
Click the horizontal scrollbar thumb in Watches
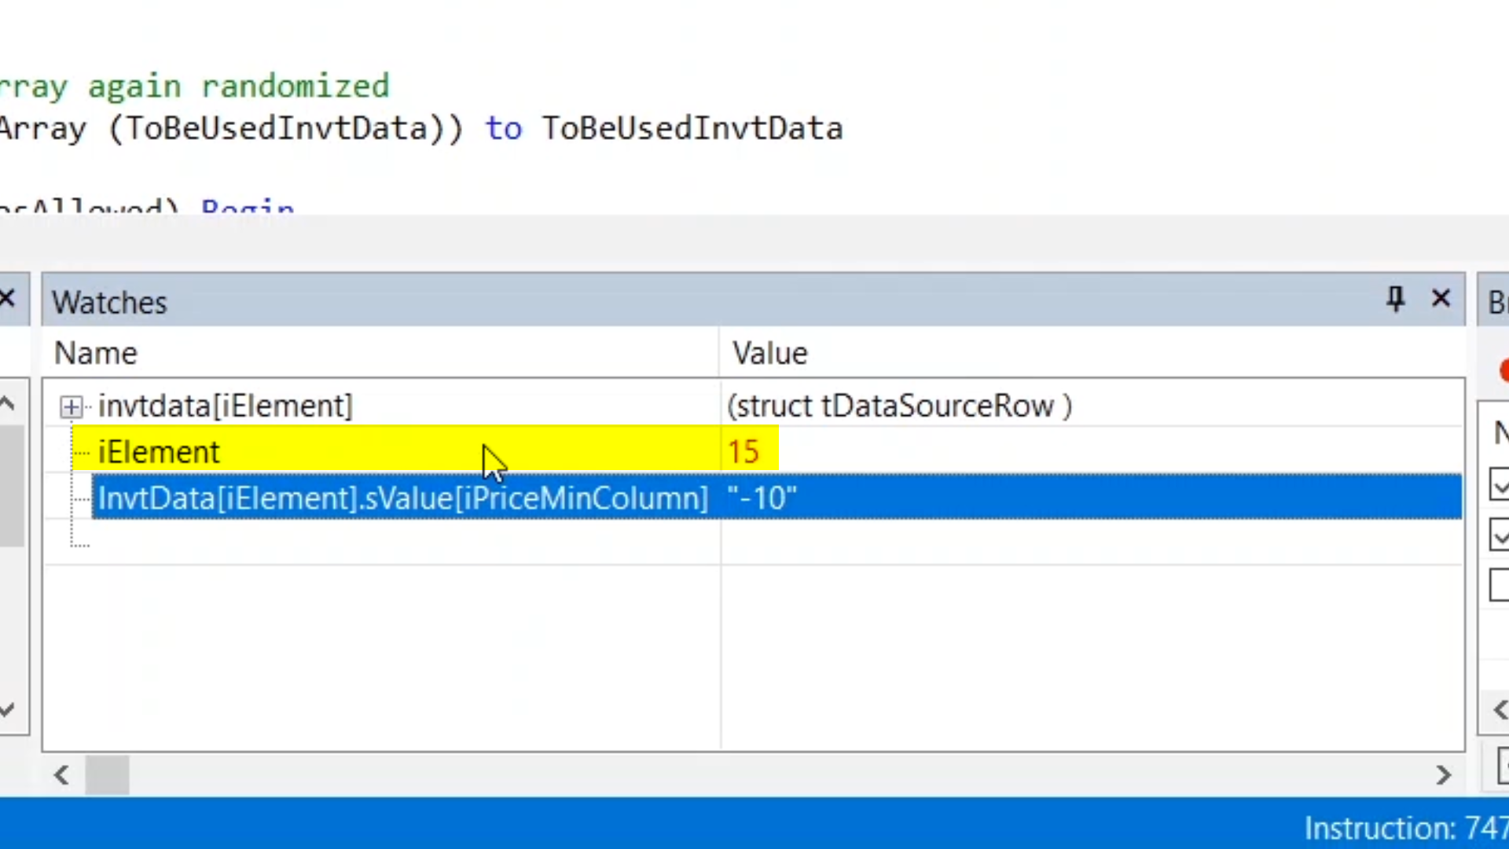[x=107, y=775]
